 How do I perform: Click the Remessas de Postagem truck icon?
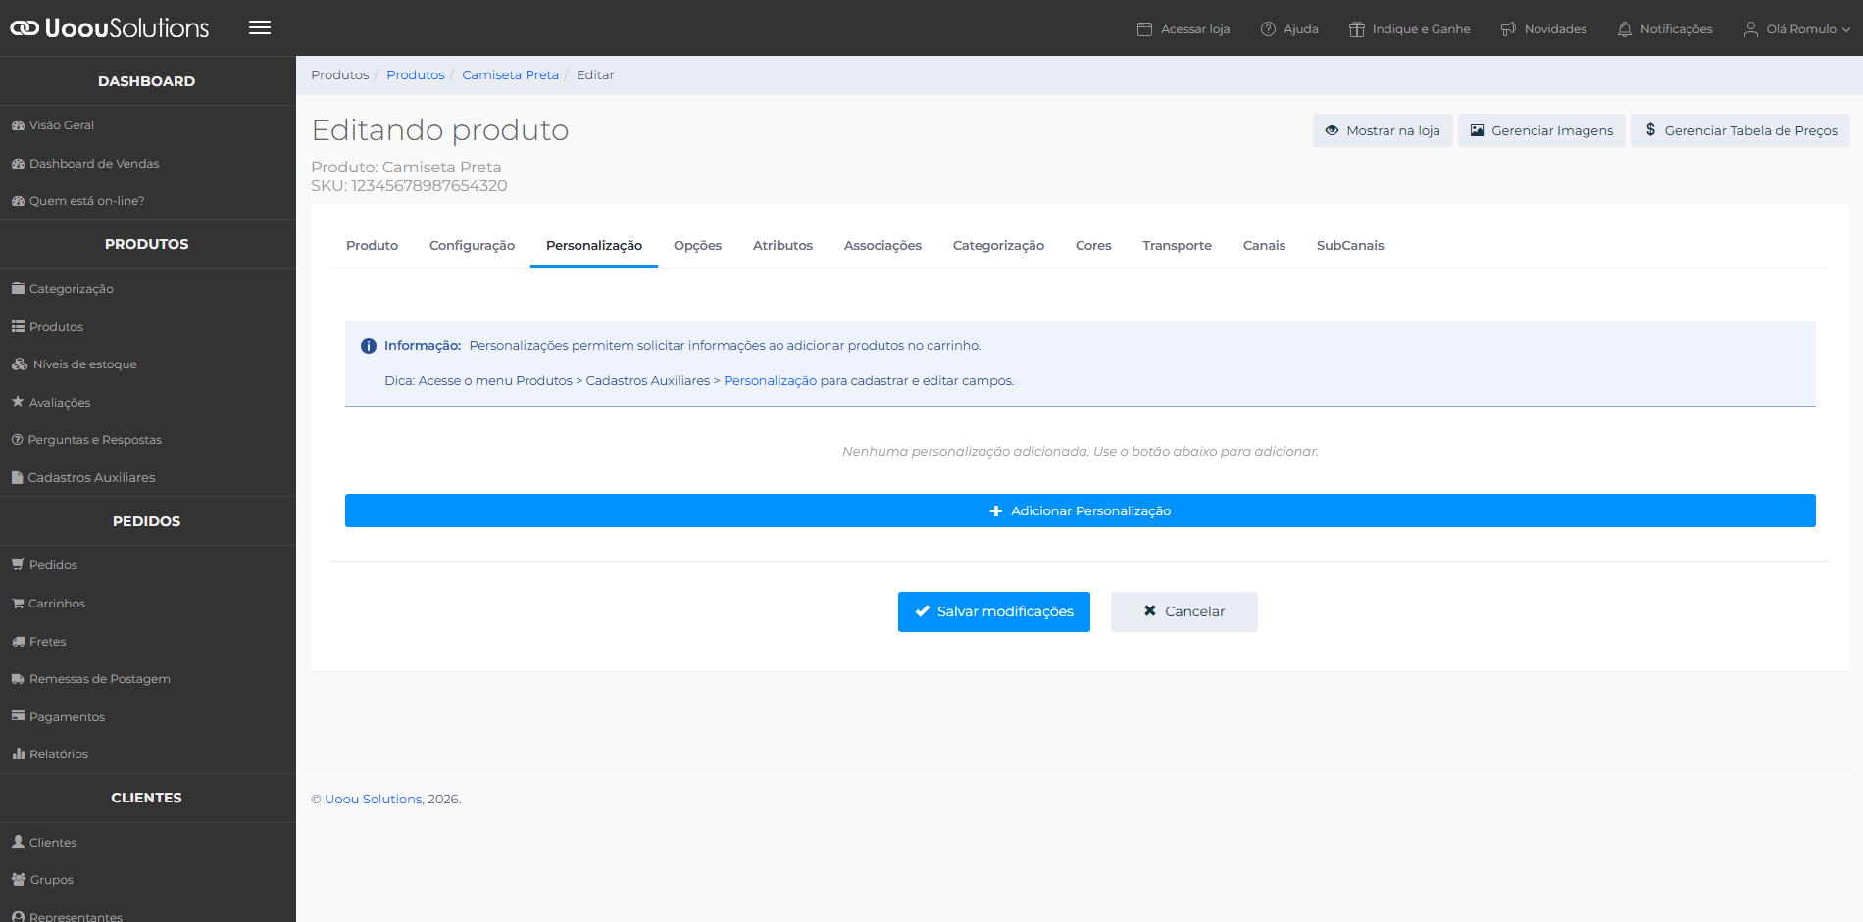18,679
